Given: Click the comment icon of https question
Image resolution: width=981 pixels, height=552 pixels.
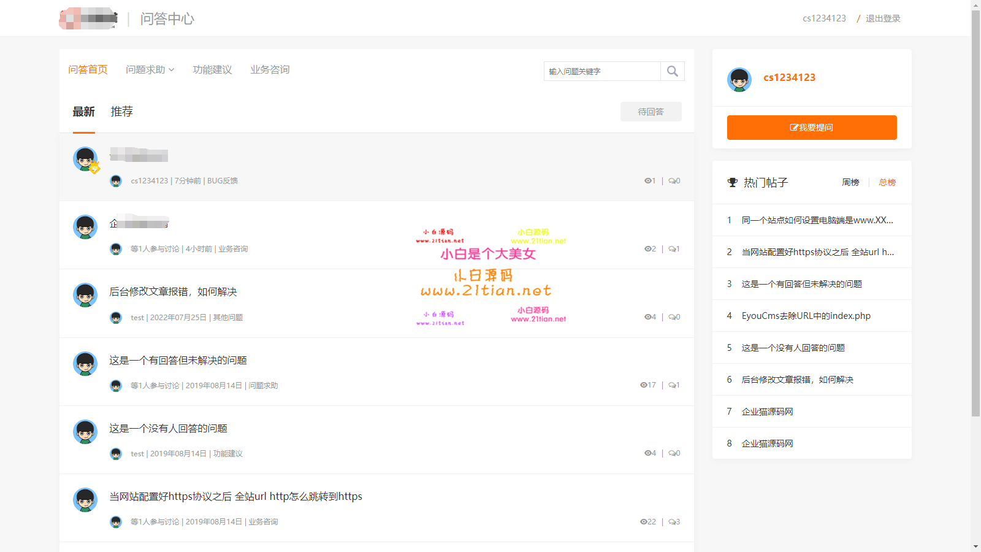Looking at the screenshot, I should pos(672,522).
